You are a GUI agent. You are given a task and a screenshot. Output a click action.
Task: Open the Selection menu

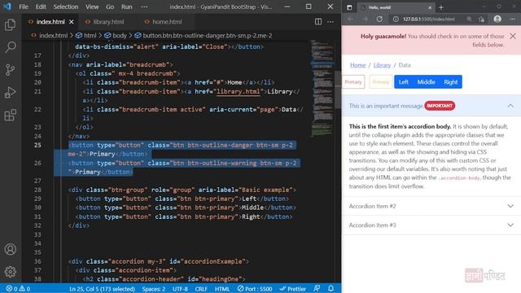[x=66, y=7]
